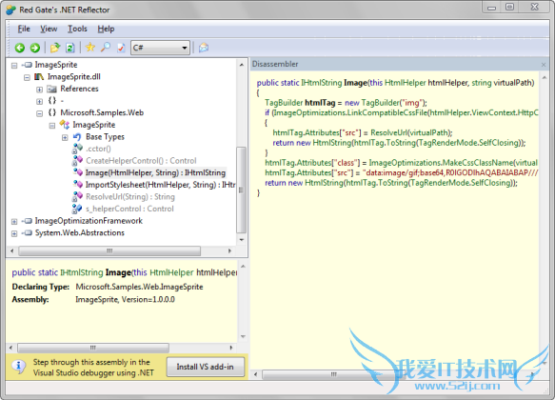
Task: Click the .cctor() method icon
Action: coord(77,149)
